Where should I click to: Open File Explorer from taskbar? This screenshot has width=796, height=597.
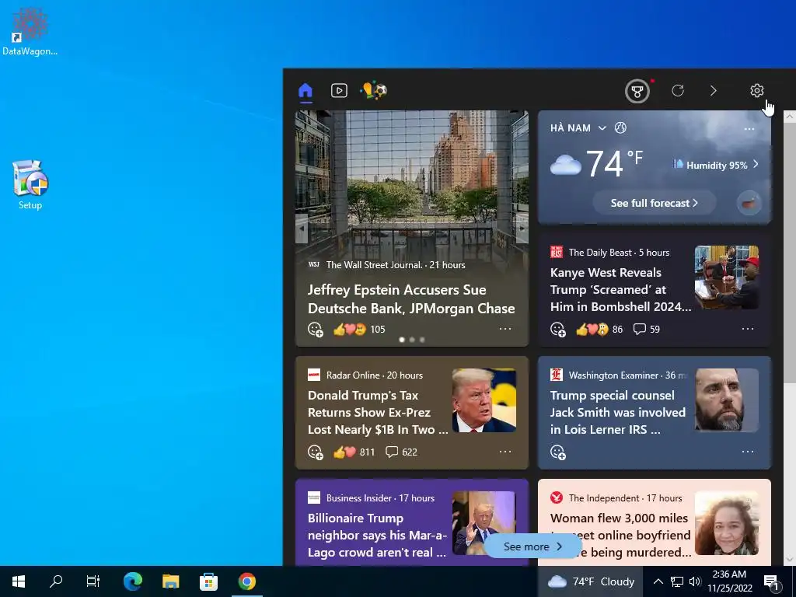[170, 581]
